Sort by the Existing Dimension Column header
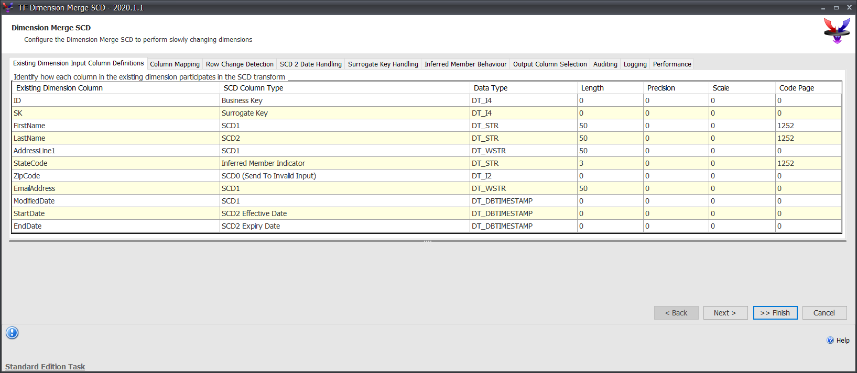 point(116,88)
